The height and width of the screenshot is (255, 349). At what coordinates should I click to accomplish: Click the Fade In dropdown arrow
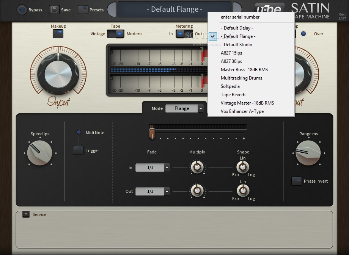coord(167,167)
